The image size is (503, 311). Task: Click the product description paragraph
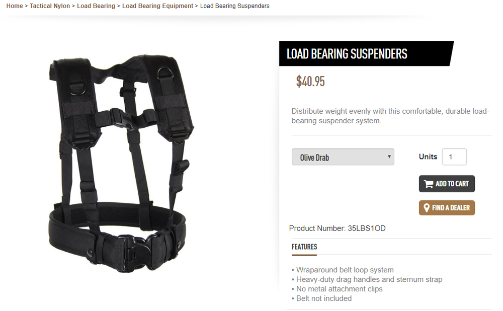pos(390,116)
